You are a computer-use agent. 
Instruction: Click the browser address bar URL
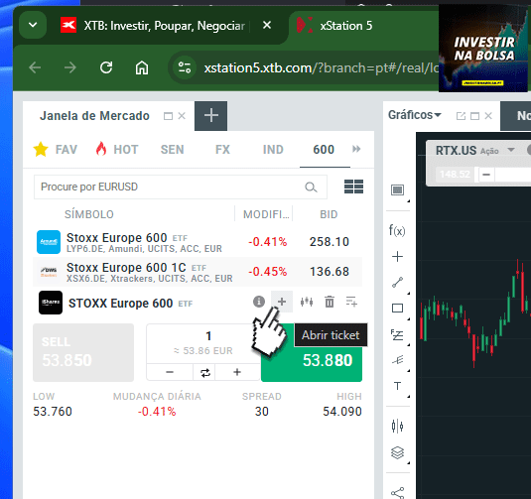(x=321, y=68)
